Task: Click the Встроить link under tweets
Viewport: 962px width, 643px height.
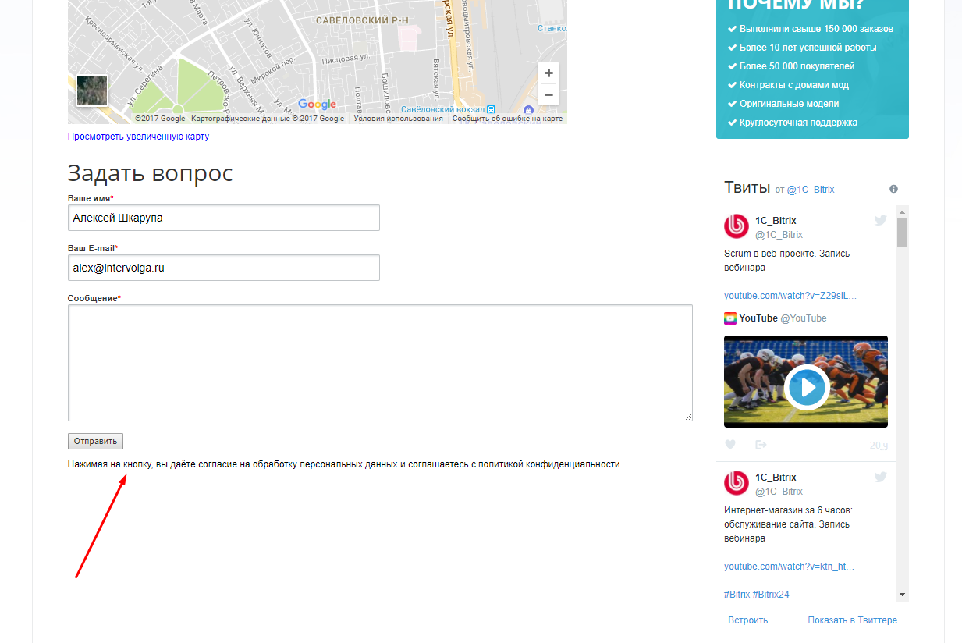Action: 748,620
